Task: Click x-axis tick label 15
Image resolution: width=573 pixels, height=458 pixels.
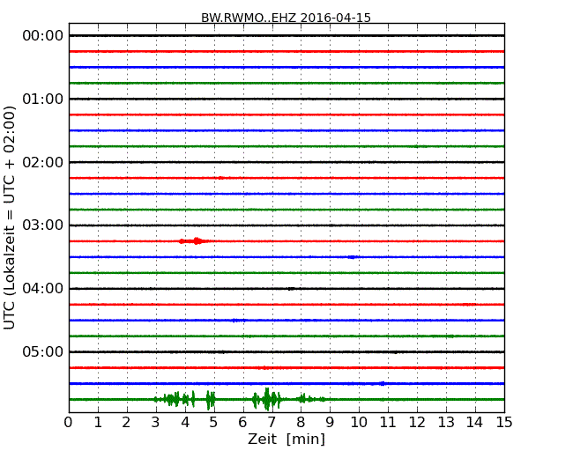Action: tap(504, 422)
